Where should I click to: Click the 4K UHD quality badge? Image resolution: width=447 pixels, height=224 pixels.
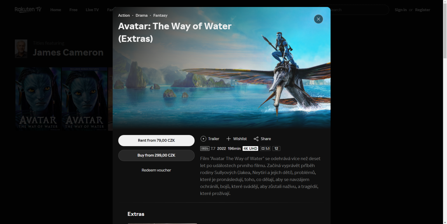pyautogui.click(x=250, y=148)
